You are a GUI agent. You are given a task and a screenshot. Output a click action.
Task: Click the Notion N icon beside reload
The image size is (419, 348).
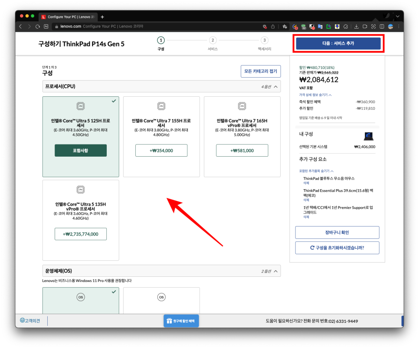46,26
